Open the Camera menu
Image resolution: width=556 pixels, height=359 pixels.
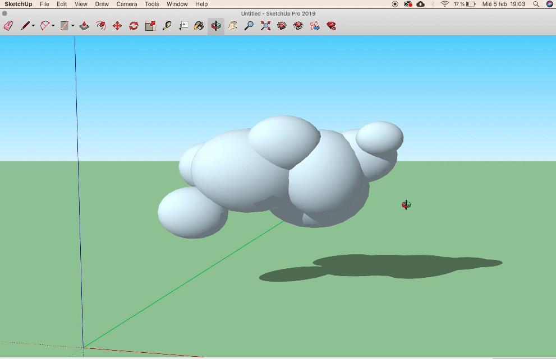127,4
